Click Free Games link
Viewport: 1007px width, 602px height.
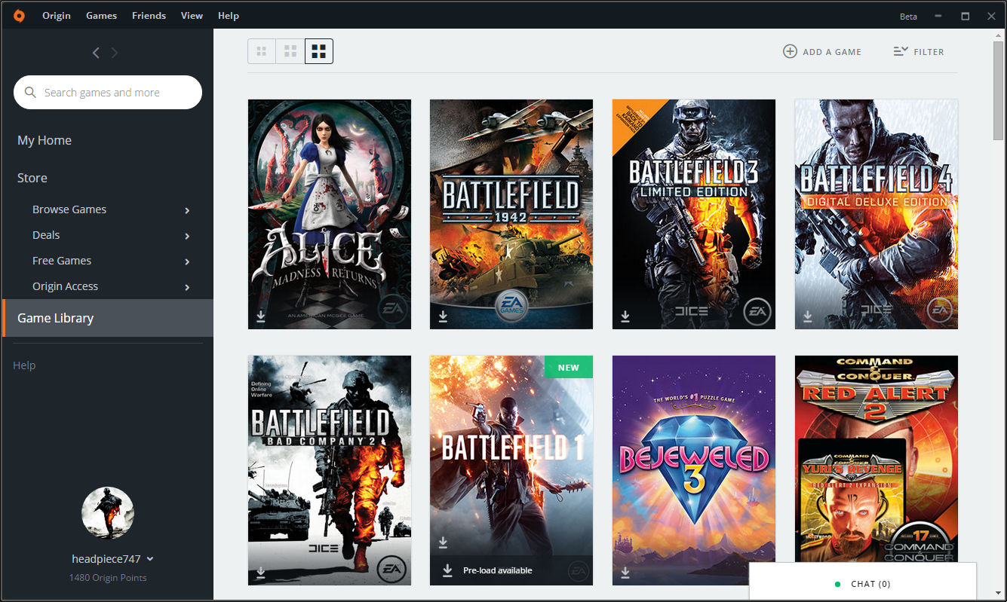(62, 261)
